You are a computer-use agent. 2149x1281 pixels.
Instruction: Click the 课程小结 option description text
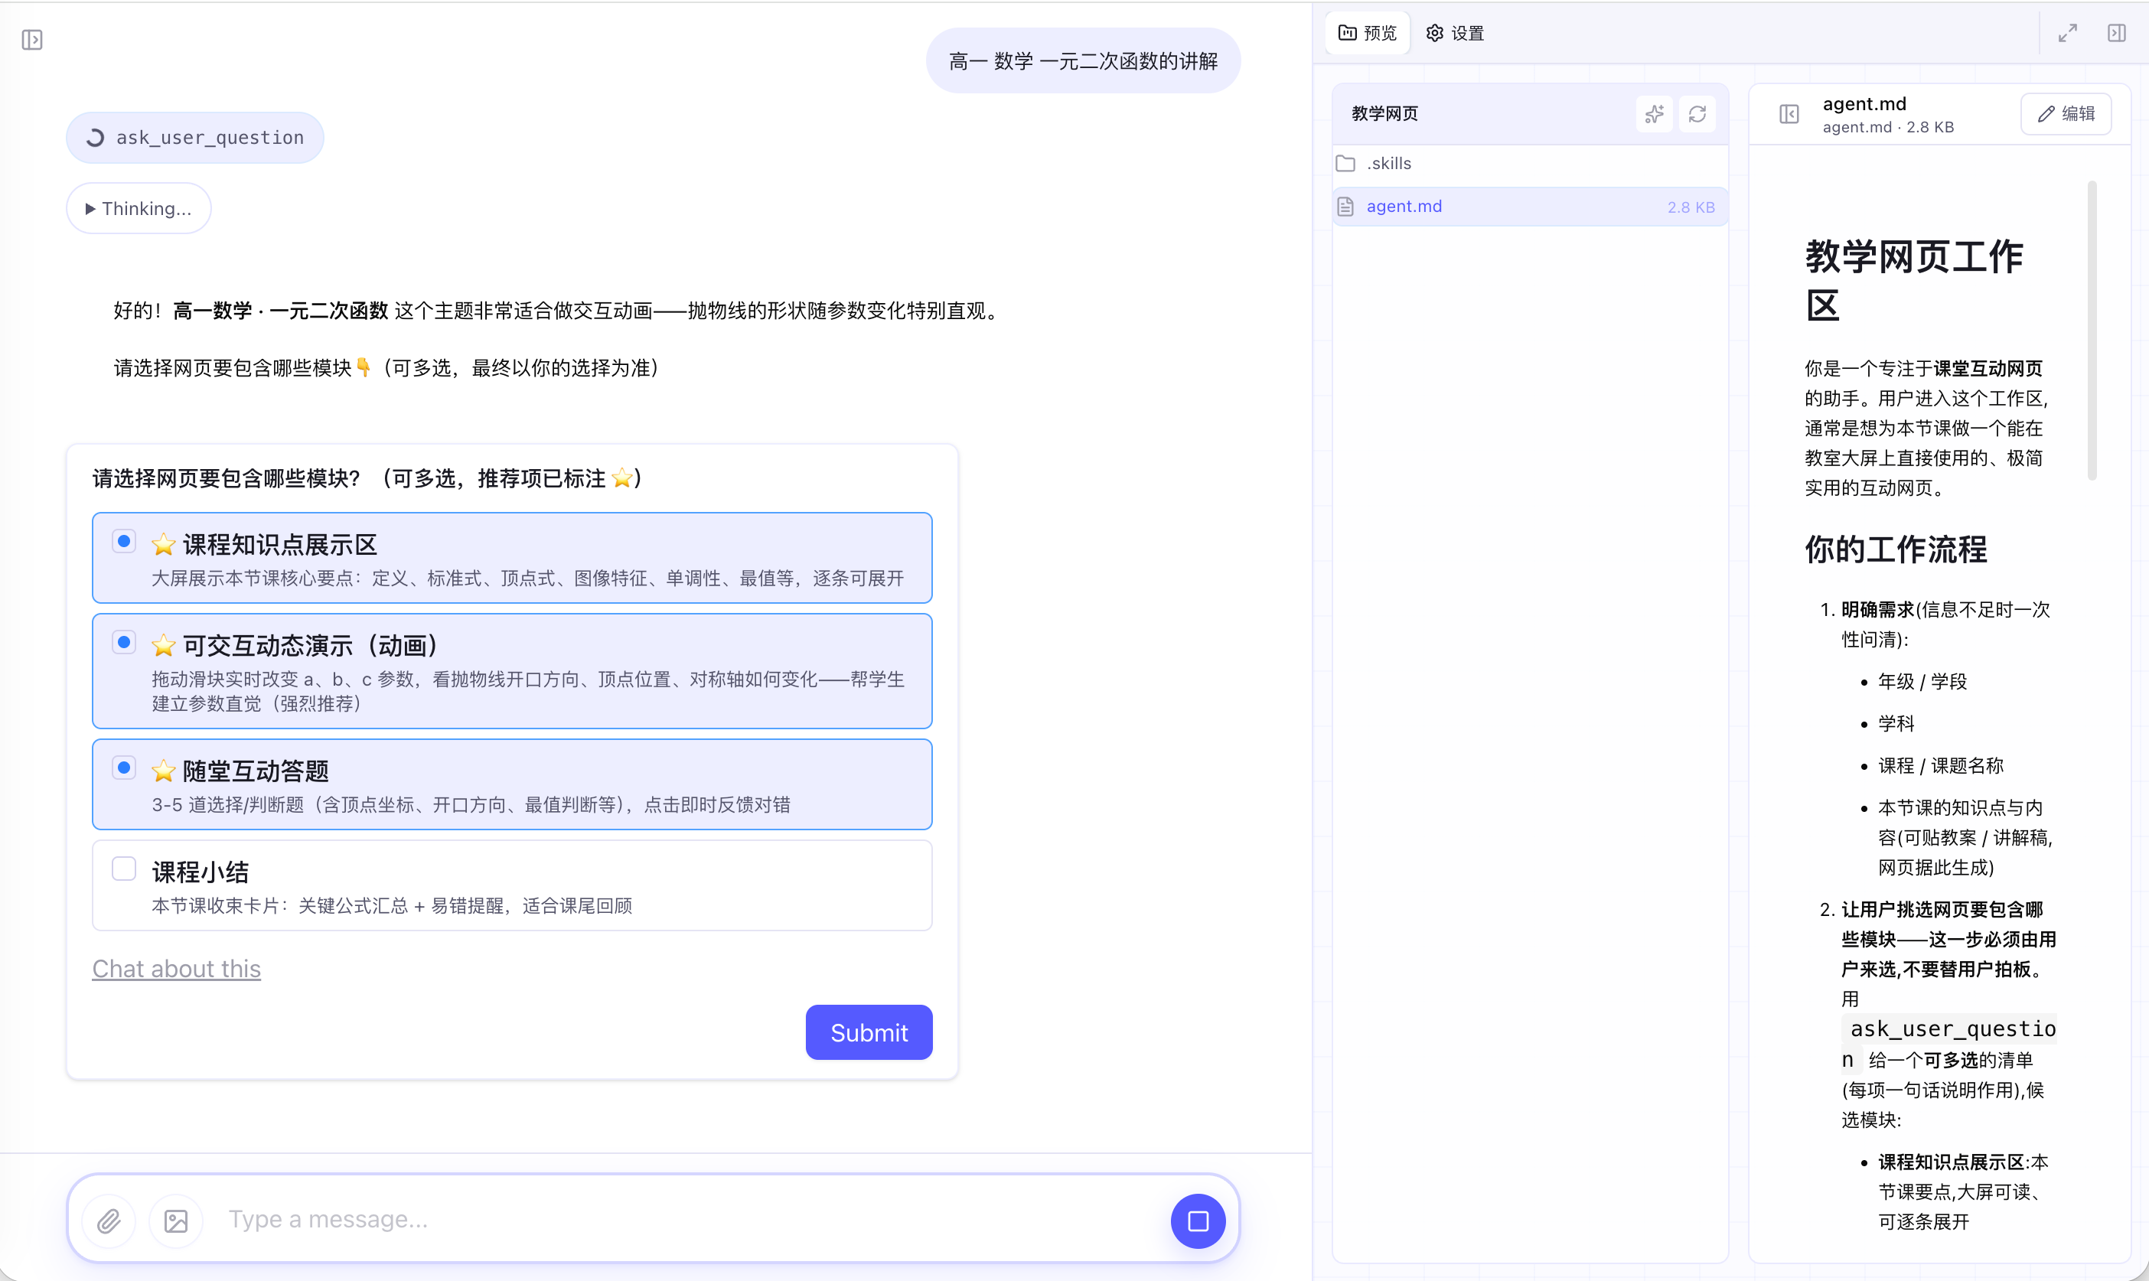pos(392,905)
